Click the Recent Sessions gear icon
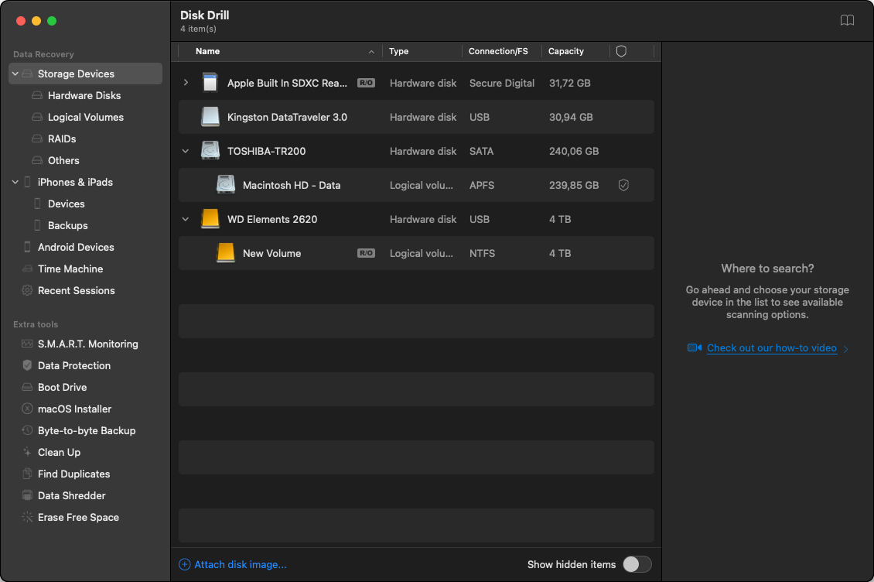The height and width of the screenshot is (582, 874). point(27,290)
